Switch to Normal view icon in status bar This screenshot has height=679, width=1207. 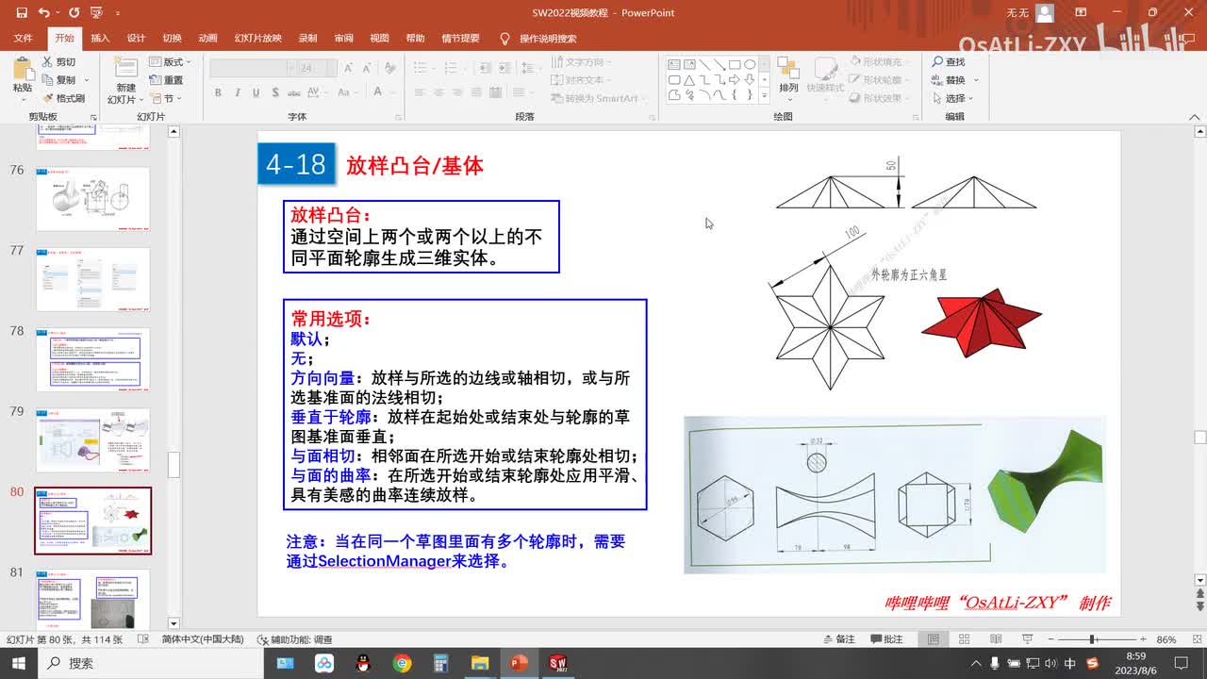point(934,639)
